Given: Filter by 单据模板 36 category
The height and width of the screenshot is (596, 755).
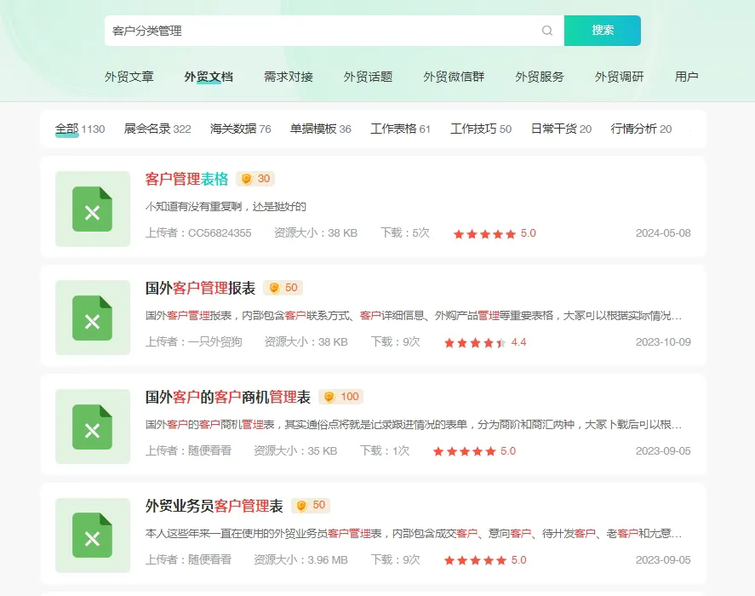Looking at the screenshot, I should 321,129.
